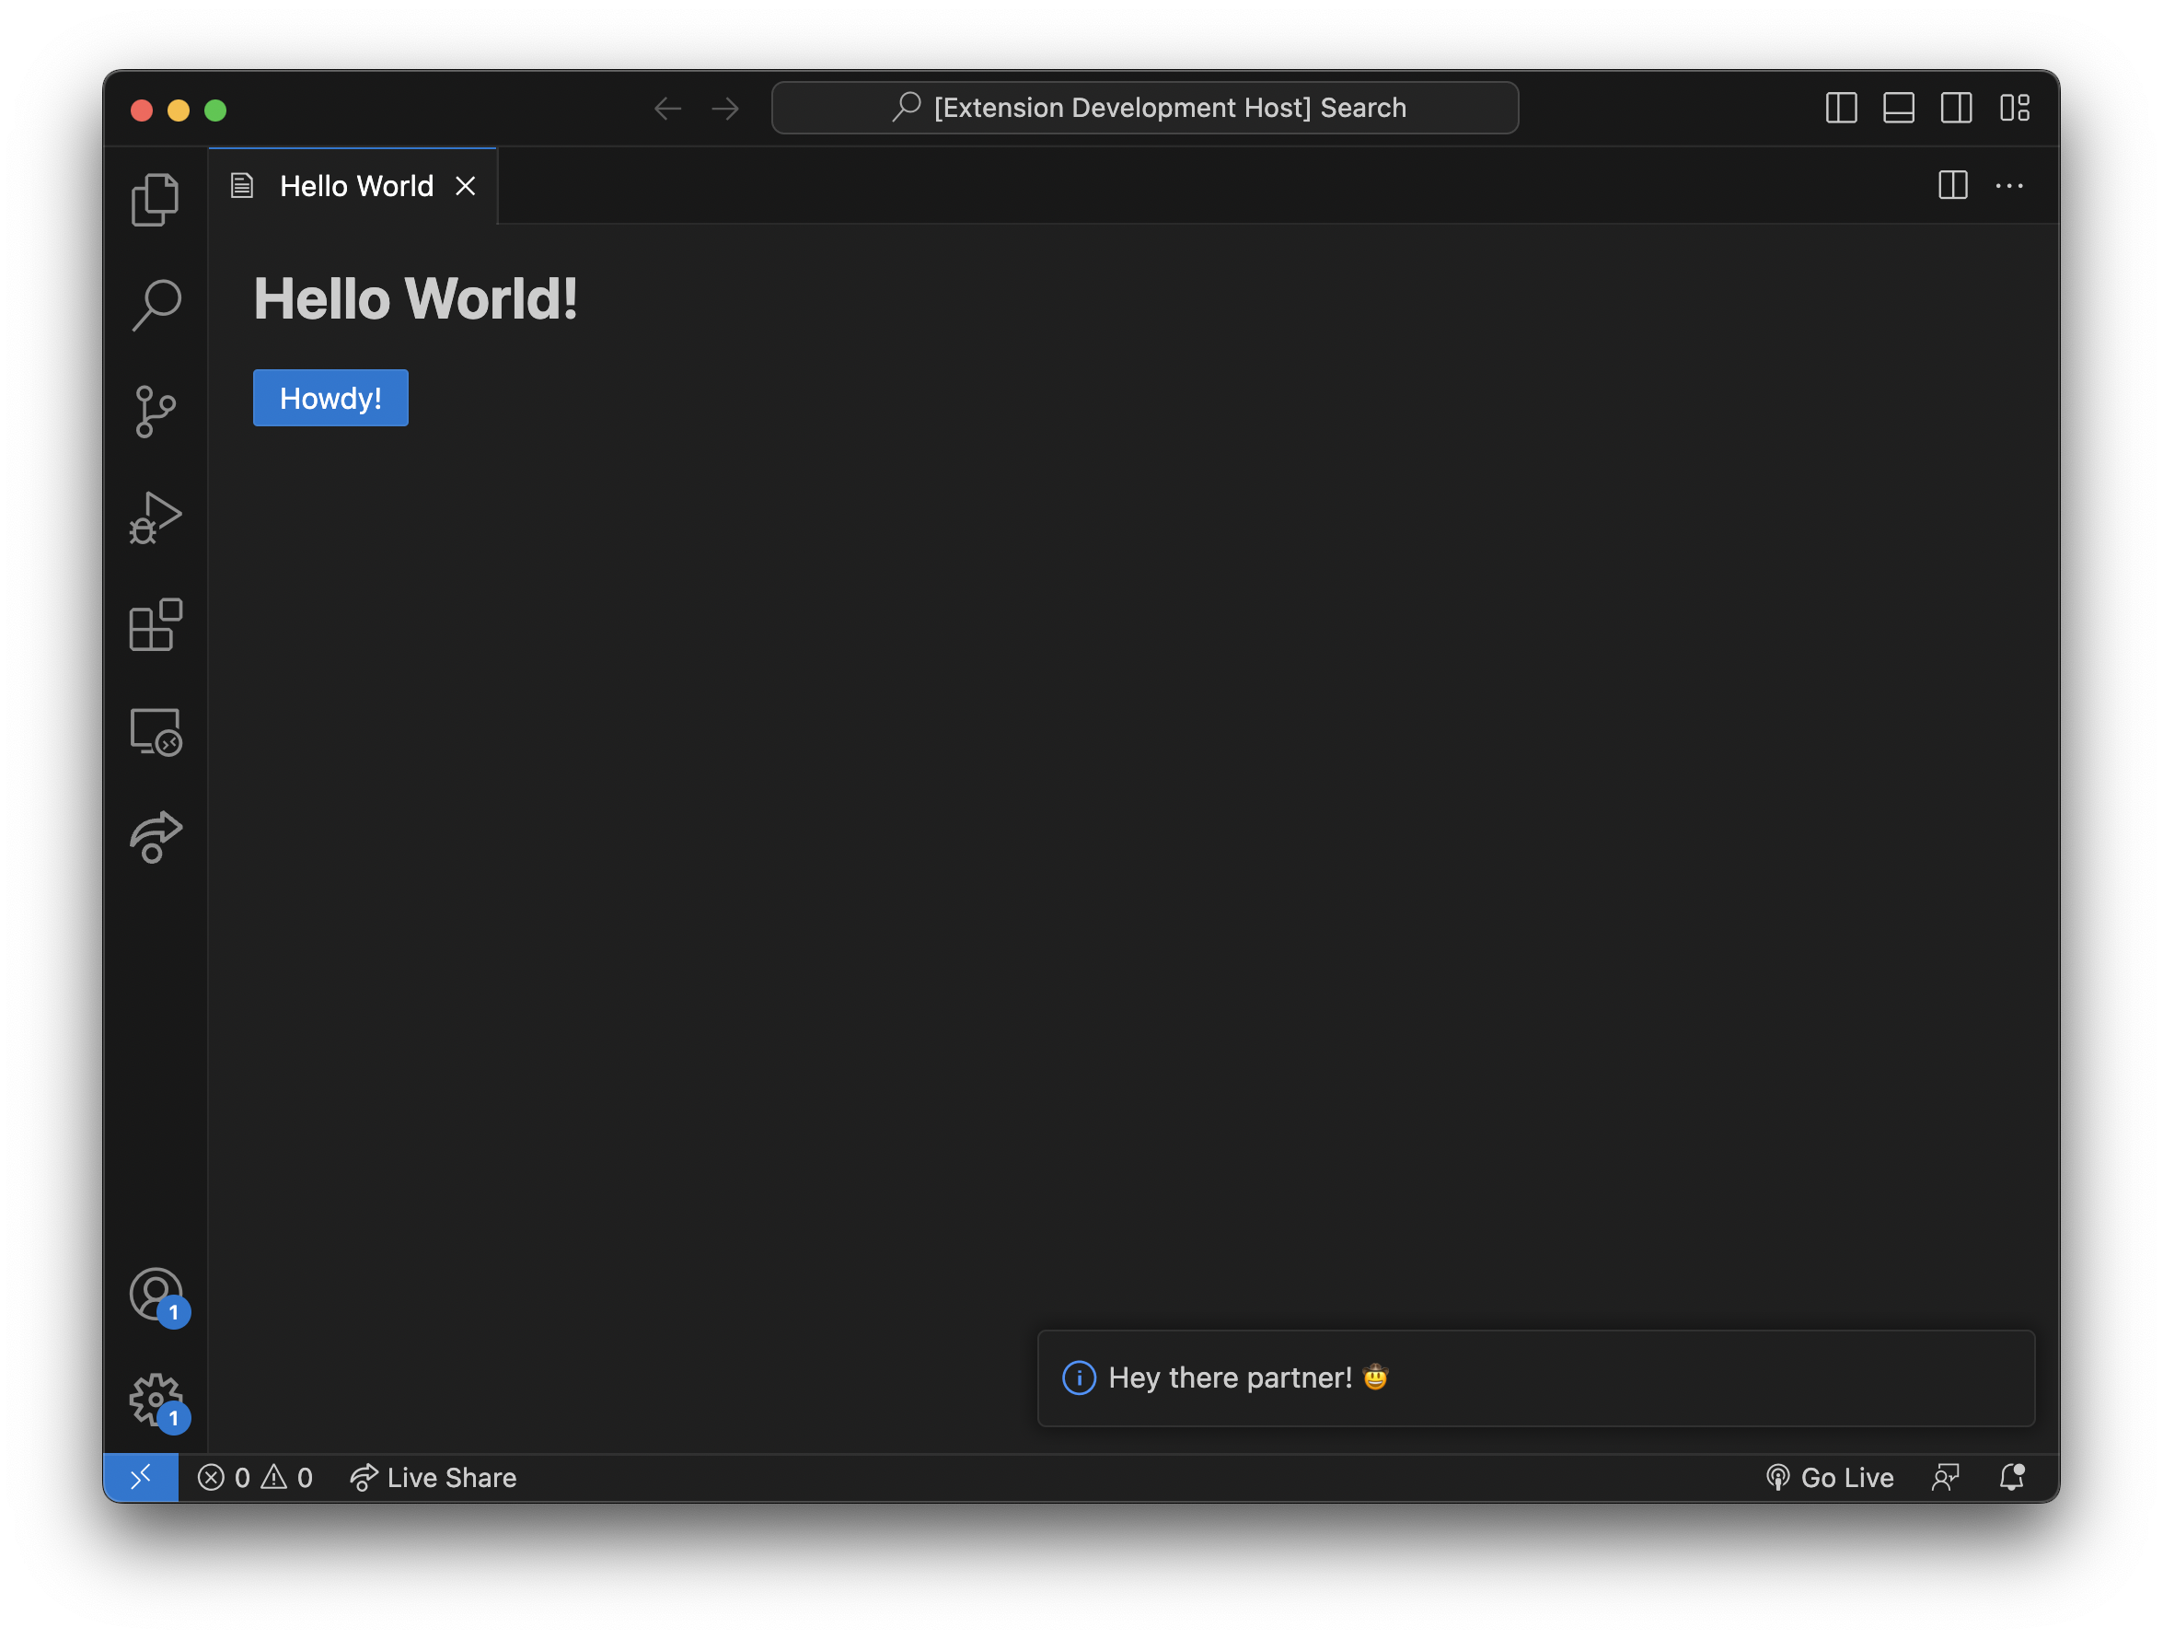Viewport: 2163px width, 1639px height.
Task: Open the Search view in activity bar
Action: (156, 306)
